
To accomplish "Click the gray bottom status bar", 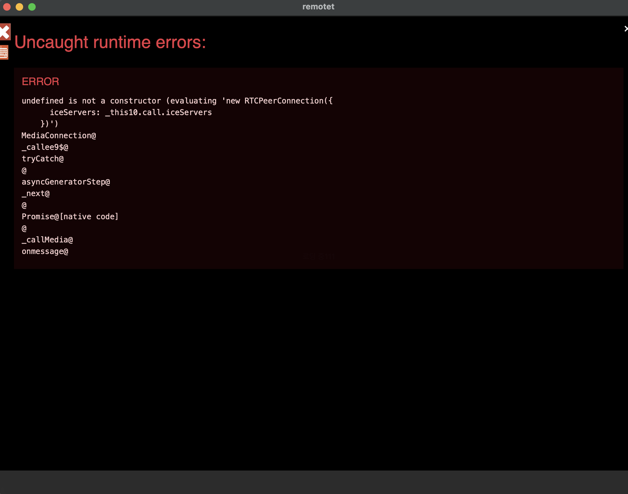I will [314, 482].
